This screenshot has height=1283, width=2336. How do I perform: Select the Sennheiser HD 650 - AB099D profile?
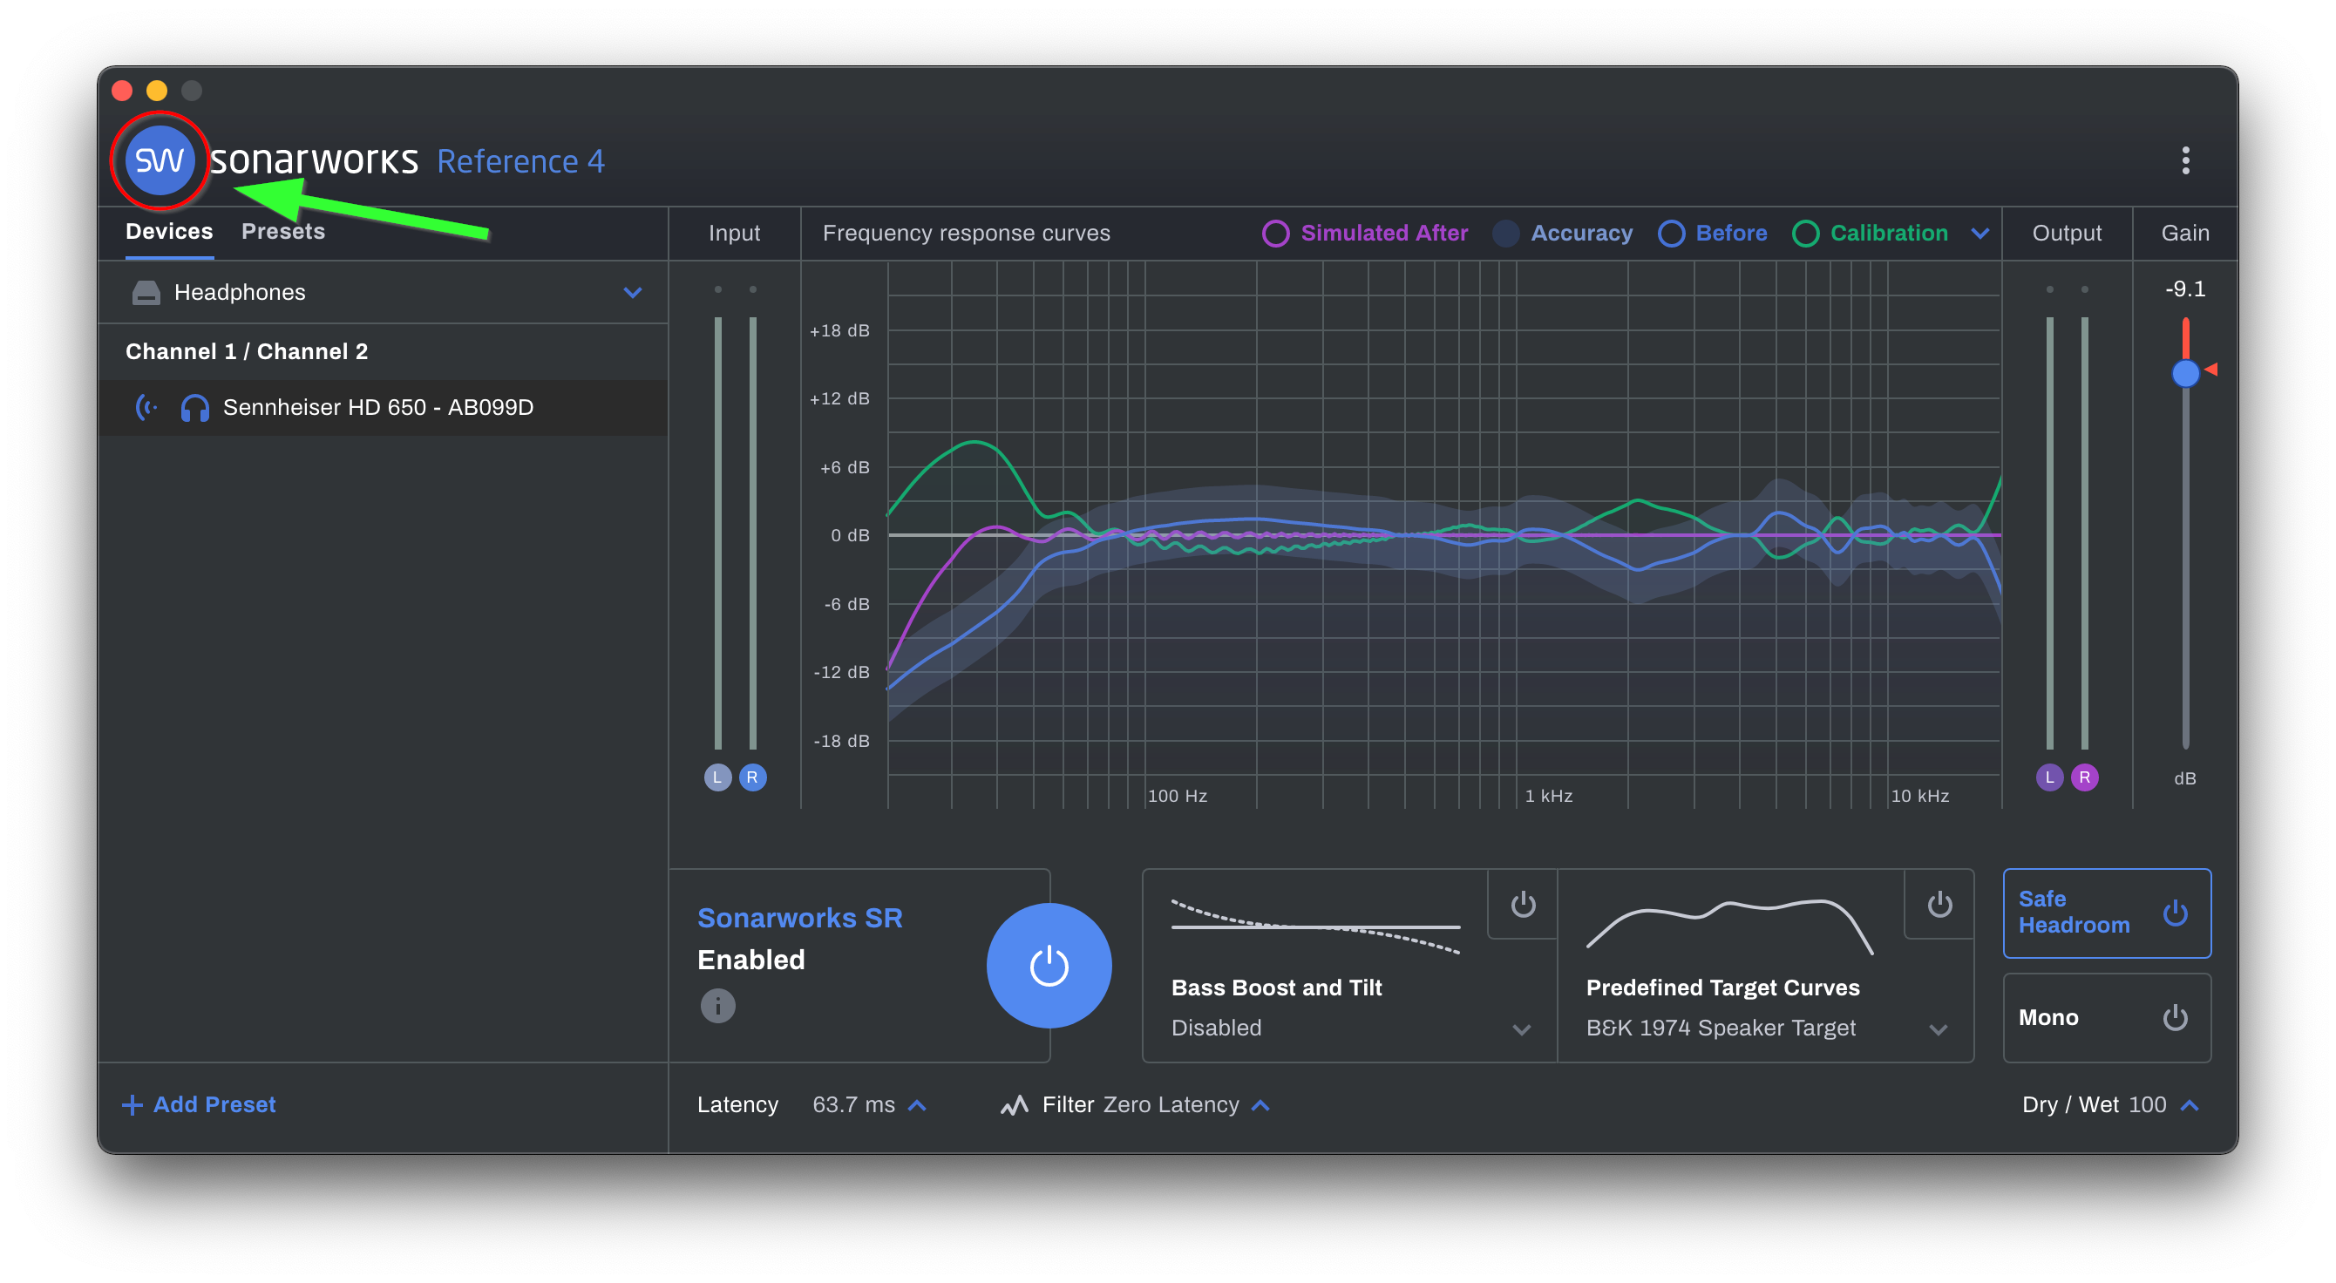tap(383, 407)
